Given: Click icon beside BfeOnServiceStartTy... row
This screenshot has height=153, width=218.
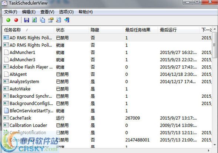Looking at the screenshot, I should click(6, 111).
